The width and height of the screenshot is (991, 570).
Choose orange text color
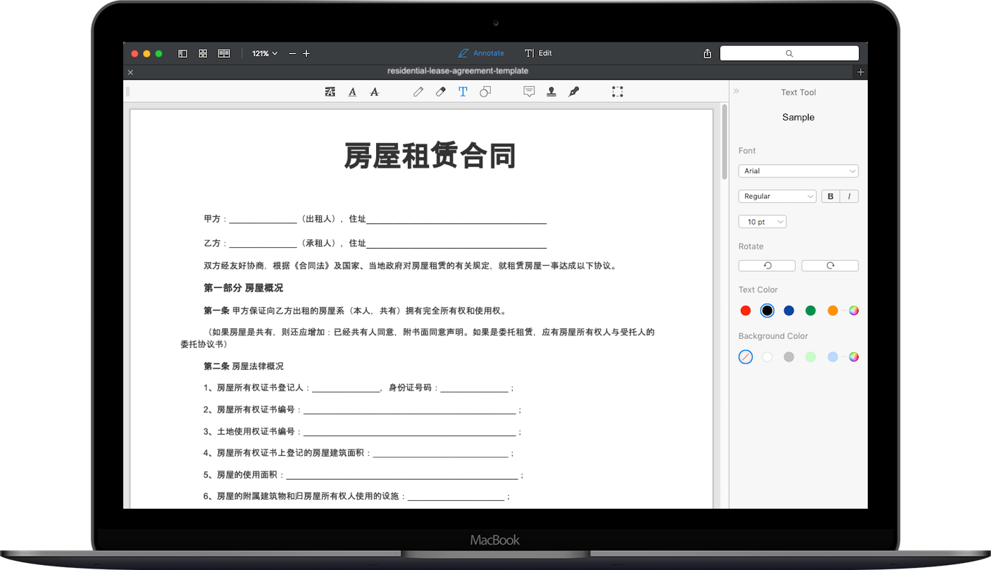point(833,311)
